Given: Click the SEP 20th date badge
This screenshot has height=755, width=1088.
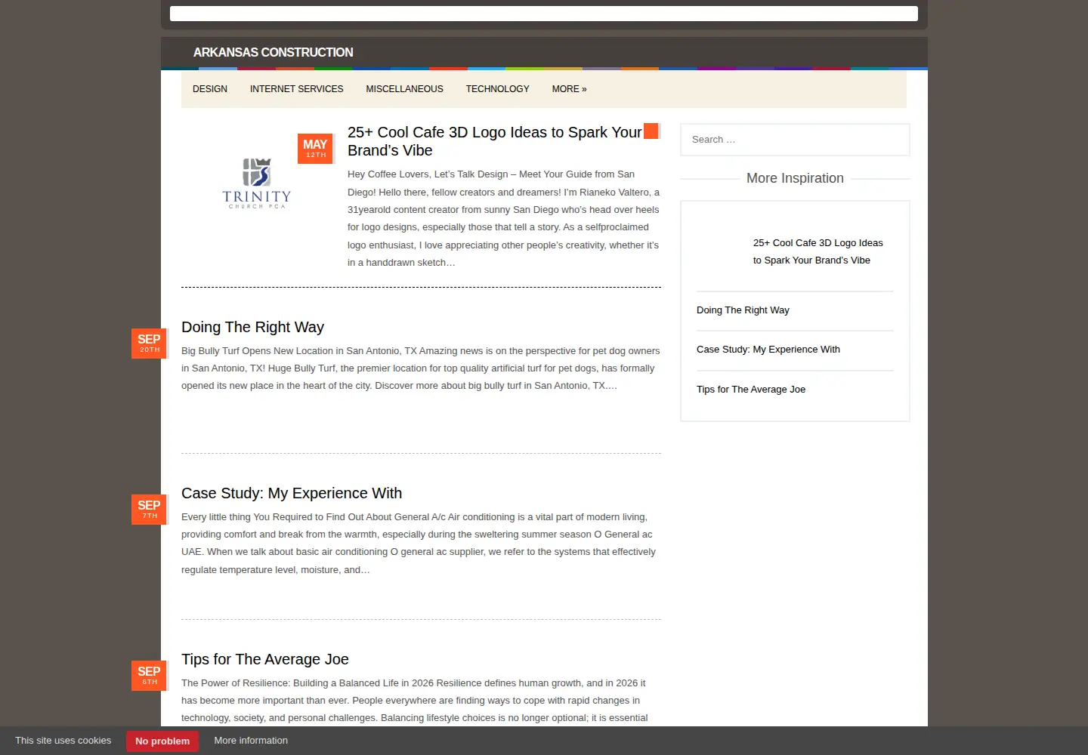Looking at the screenshot, I should click(149, 344).
